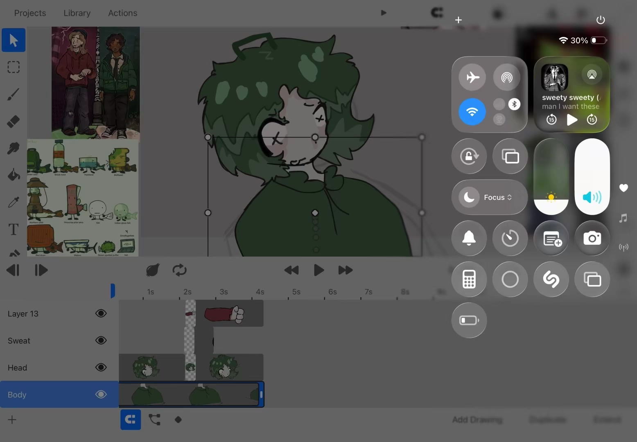The width and height of the screenshot is (637, 442).
Task: Expand the Focus mode options
Action: pyautogui.click(x=490, y=197)
